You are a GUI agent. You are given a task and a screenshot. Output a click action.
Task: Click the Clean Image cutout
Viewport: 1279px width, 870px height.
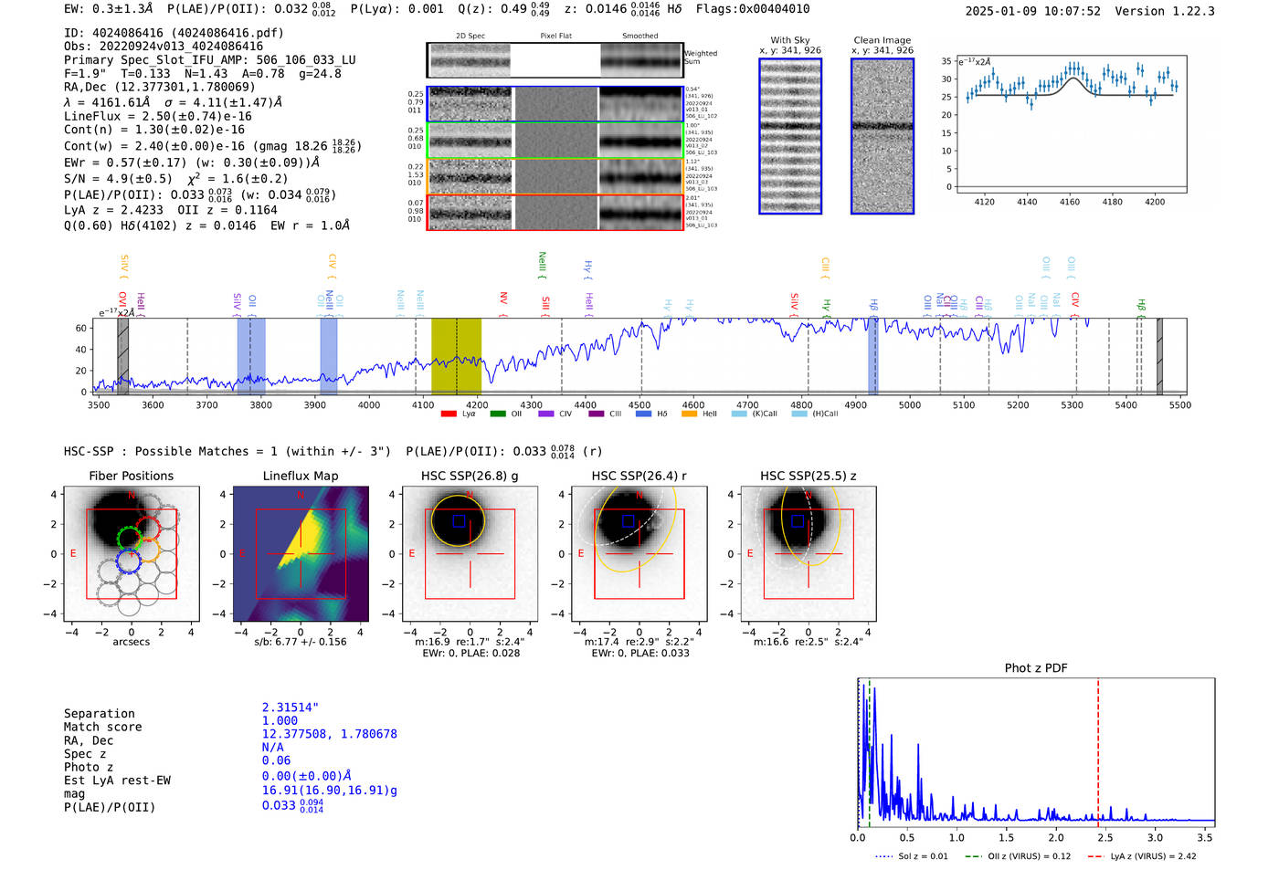click(x=883, y=136)
